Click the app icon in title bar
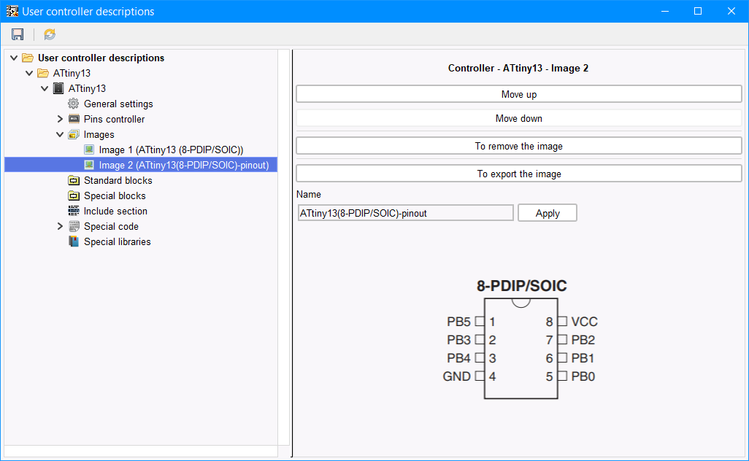This screenshot has height=461, width=749. [x=12, y=11]
